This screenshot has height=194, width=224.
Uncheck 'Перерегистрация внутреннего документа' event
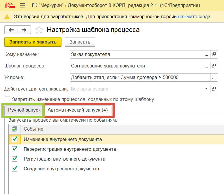coord(15,149)
